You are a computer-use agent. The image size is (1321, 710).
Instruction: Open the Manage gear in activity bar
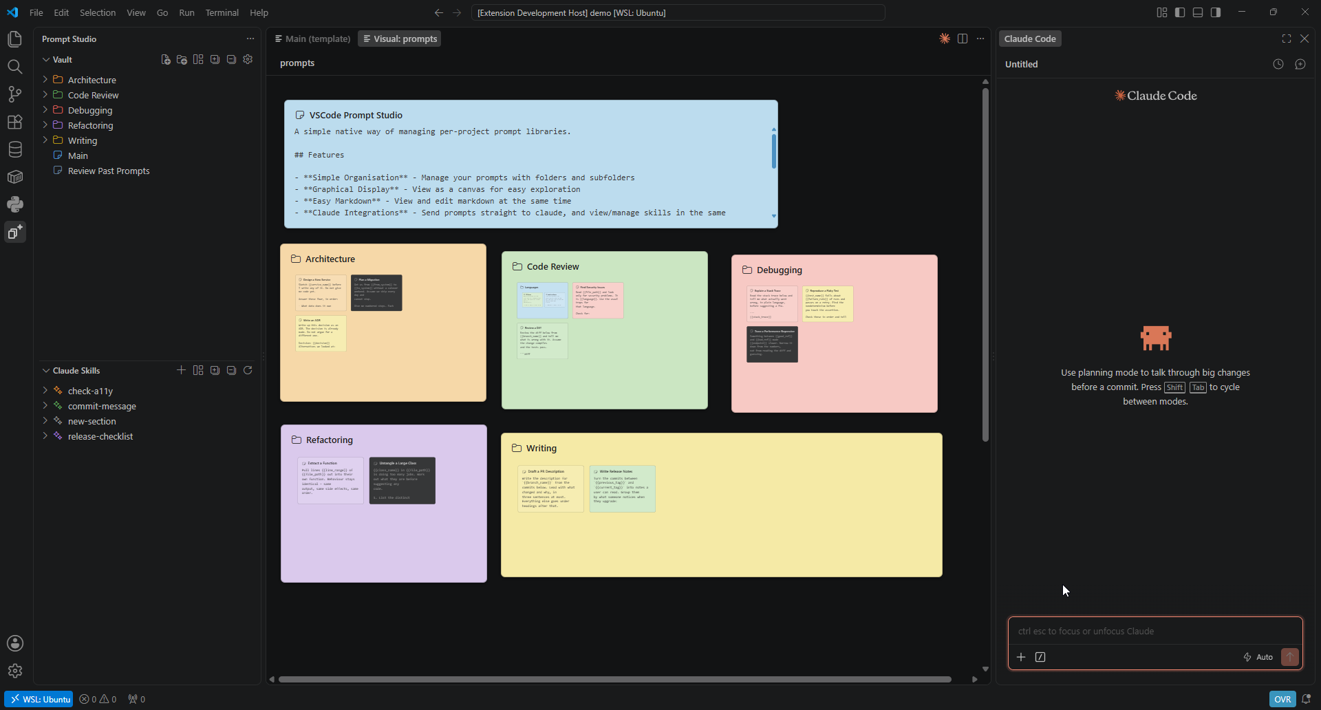14,671
